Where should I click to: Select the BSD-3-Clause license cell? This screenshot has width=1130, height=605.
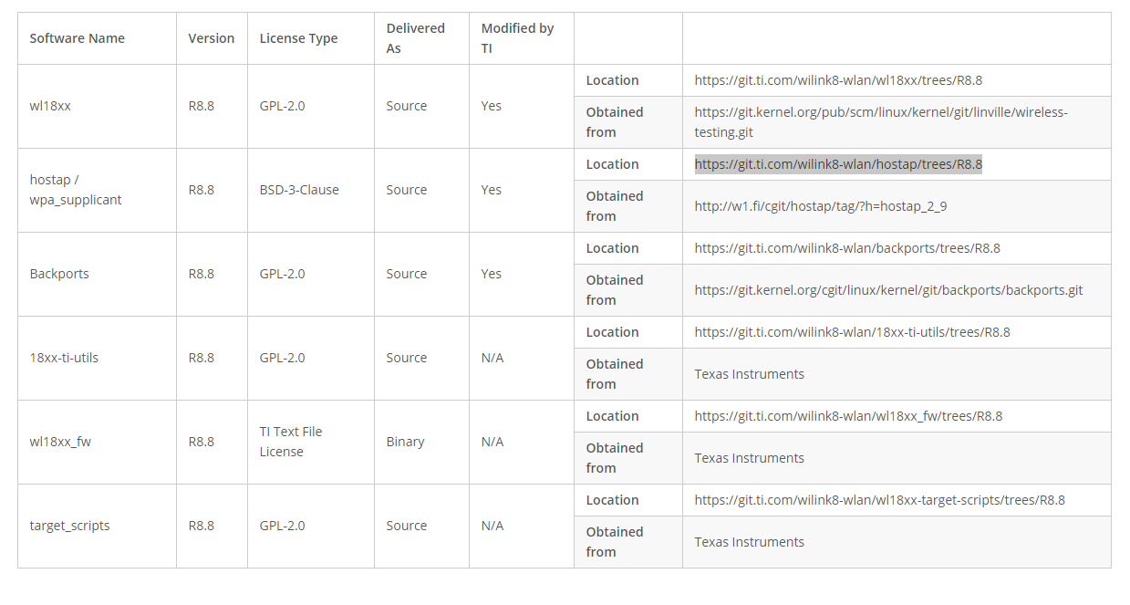pyautogui.click(x=299, y=190)
